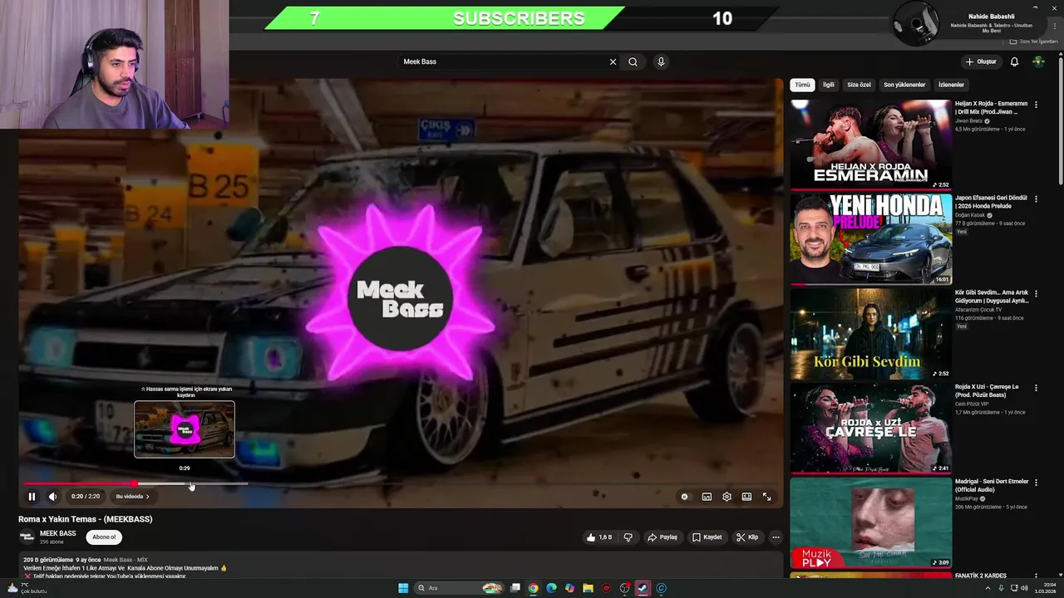Open the Yeni Honda Prelude video thumbnail
This screenshot has height=598, width=1064.
click(871, 239)
